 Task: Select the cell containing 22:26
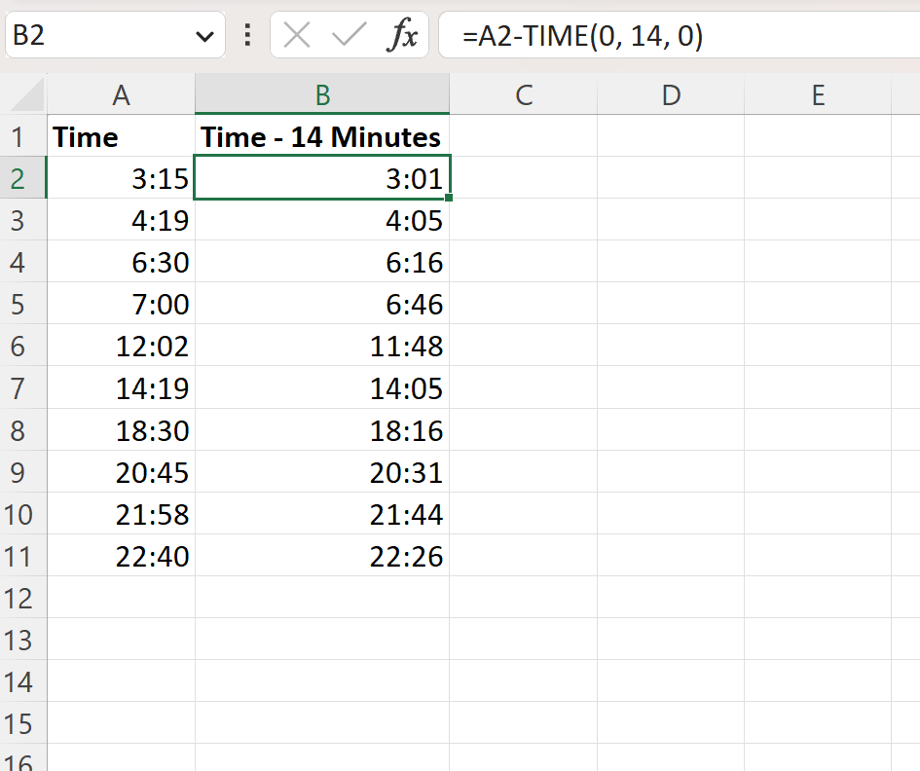[322, 556]
